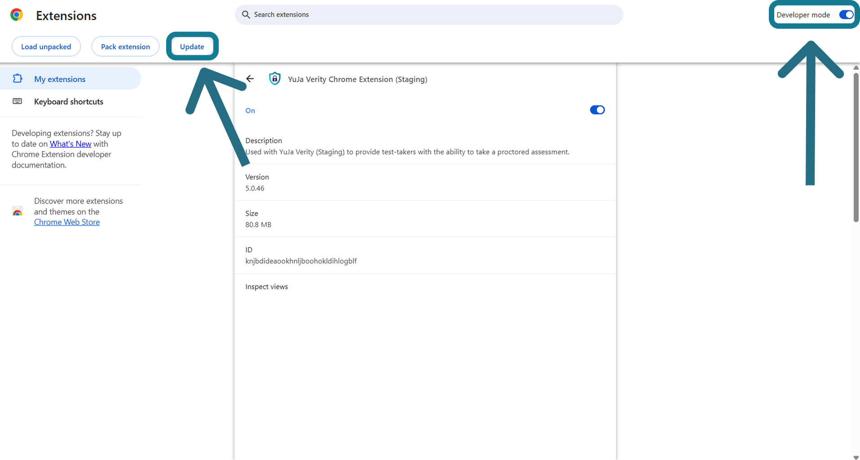Click the Keyboard shortcuts keyboard icon
The image size is (860, 460).
tap(18, 101)
